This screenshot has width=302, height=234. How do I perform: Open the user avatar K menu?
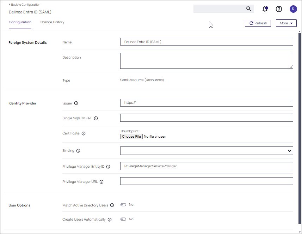(293, 9)
